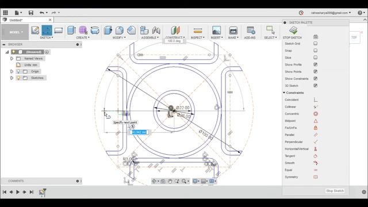Toggle the 3D Sketch checkbox
Screen dimensions: 368x207
point(316,86)
